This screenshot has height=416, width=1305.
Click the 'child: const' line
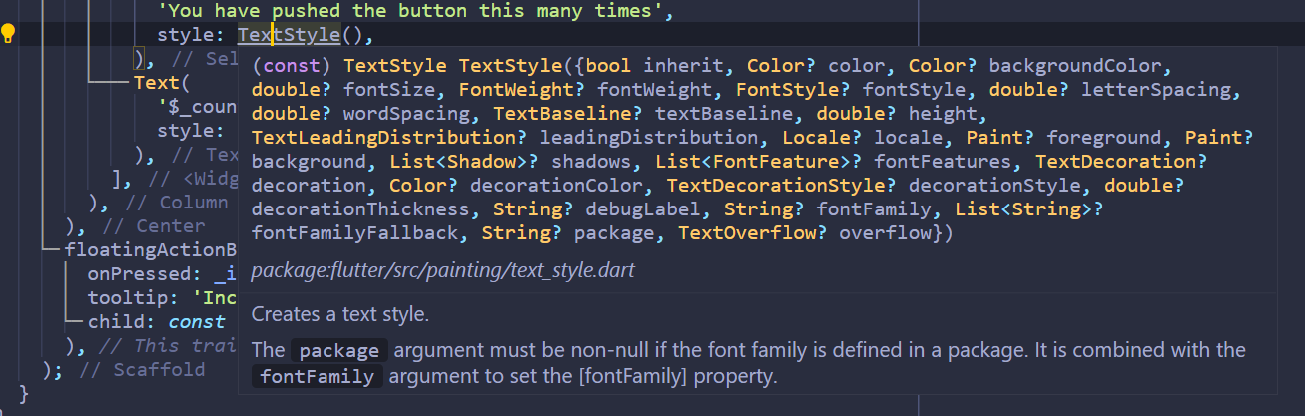(156, 322)
